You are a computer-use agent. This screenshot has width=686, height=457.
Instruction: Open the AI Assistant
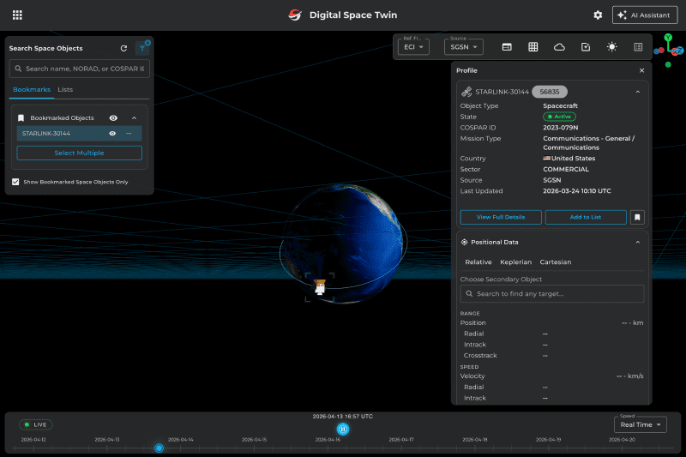point(645,15)
